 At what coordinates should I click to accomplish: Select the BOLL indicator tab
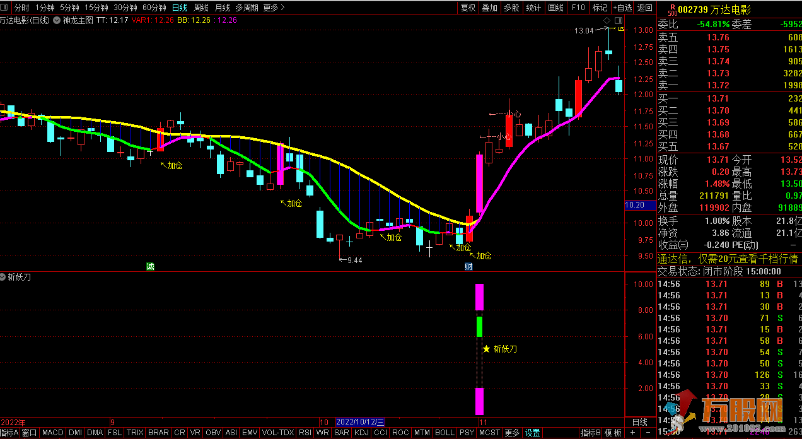(445, 433)
